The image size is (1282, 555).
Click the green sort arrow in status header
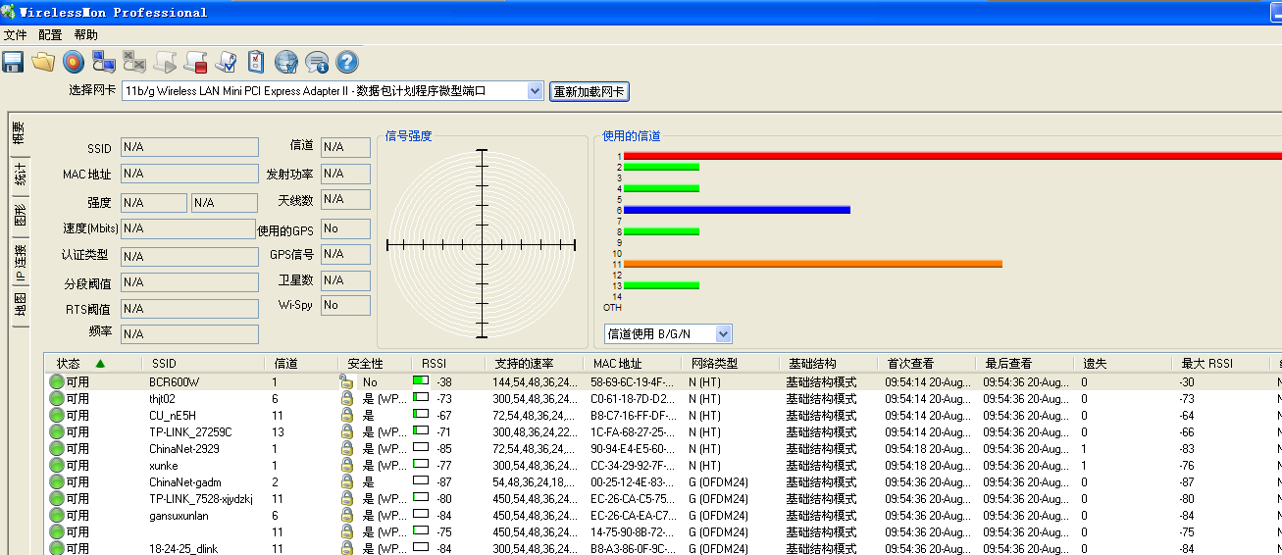click(x=99, y=364)
